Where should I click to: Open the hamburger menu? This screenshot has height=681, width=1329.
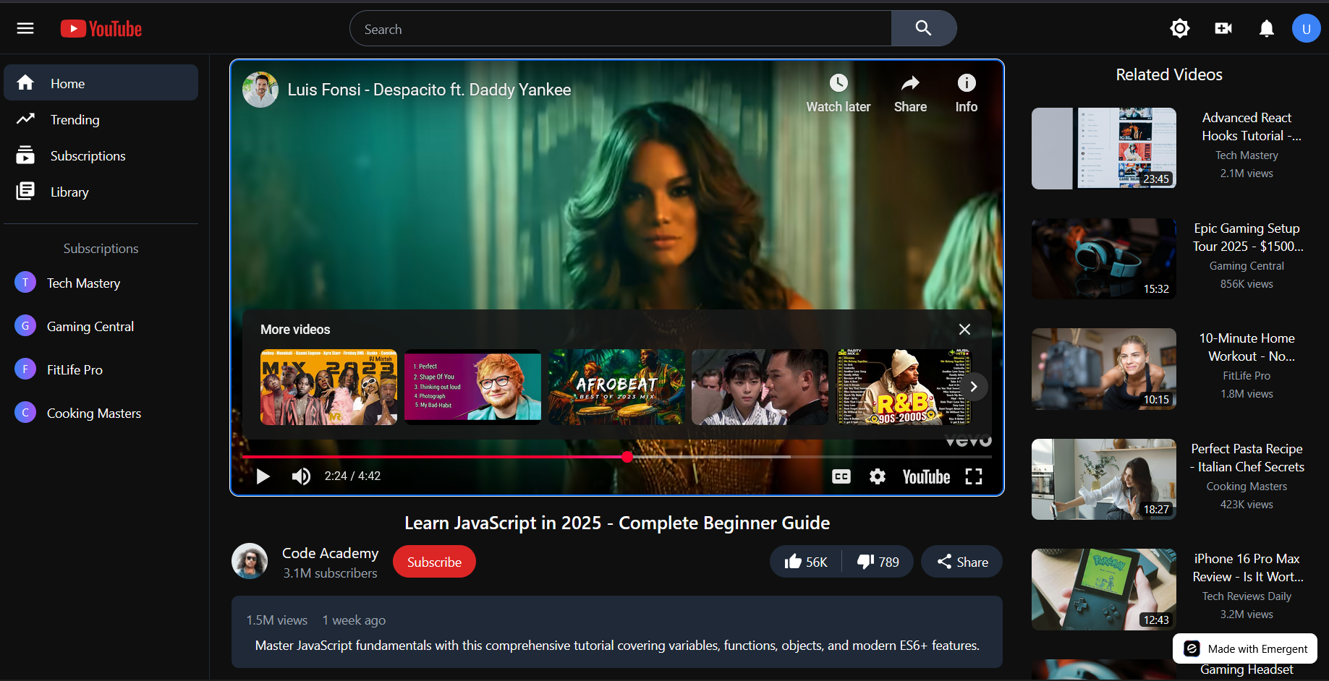pyautogui.click(x=25, y=28)
